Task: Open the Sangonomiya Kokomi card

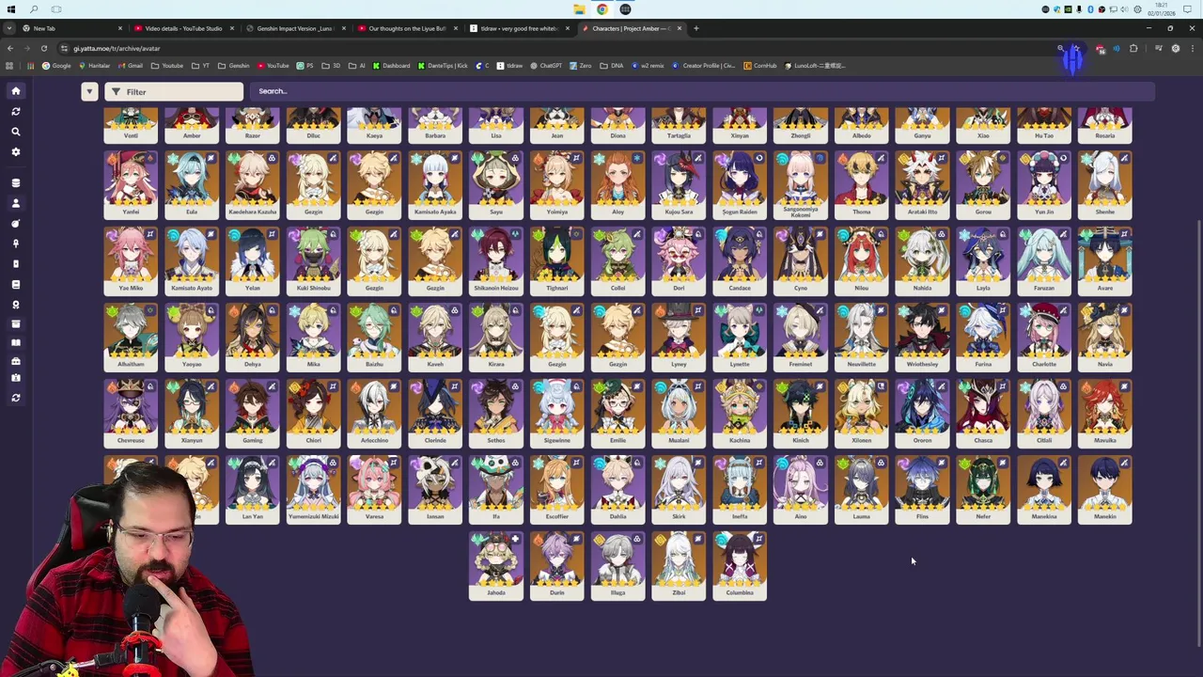Action: click(x=801, y=184)
